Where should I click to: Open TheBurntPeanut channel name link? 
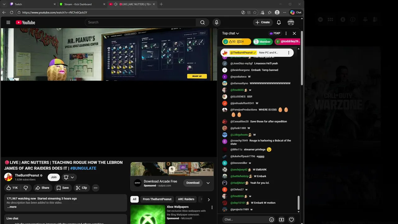[x=27, y=175]
